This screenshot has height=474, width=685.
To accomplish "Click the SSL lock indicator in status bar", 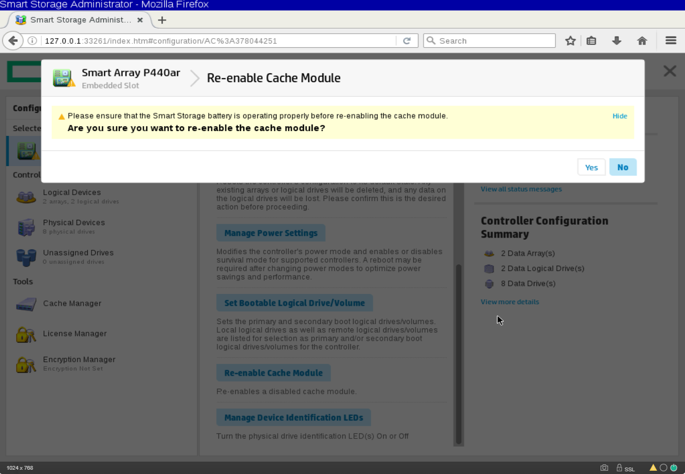I will [626, 468].
